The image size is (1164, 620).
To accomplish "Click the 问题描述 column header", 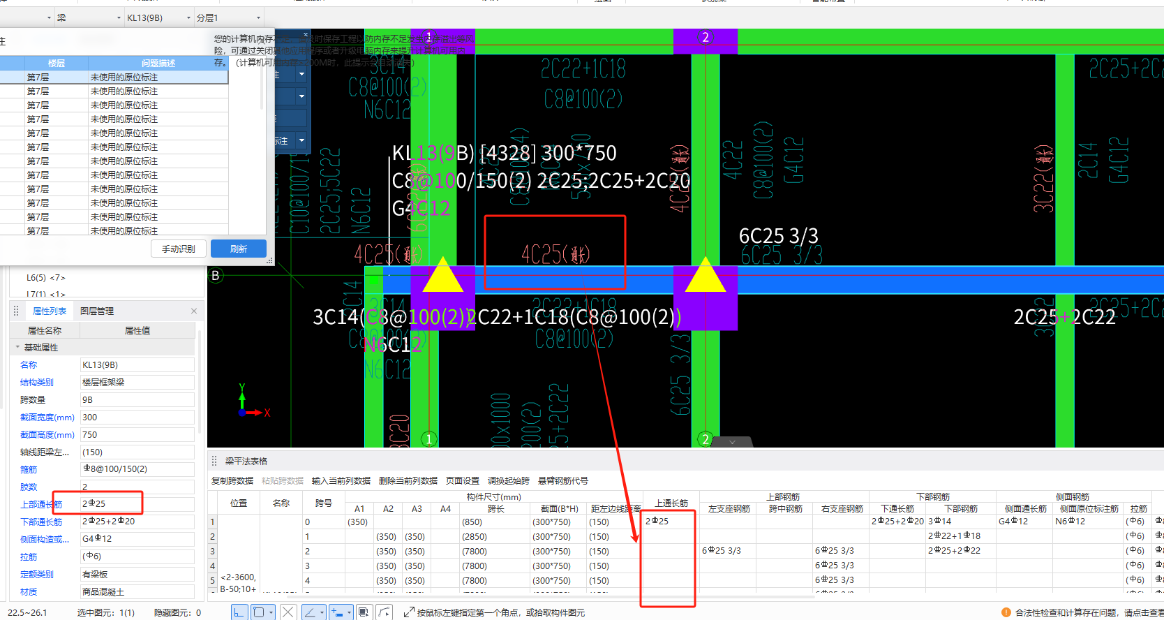I will (x=158, y=63).
